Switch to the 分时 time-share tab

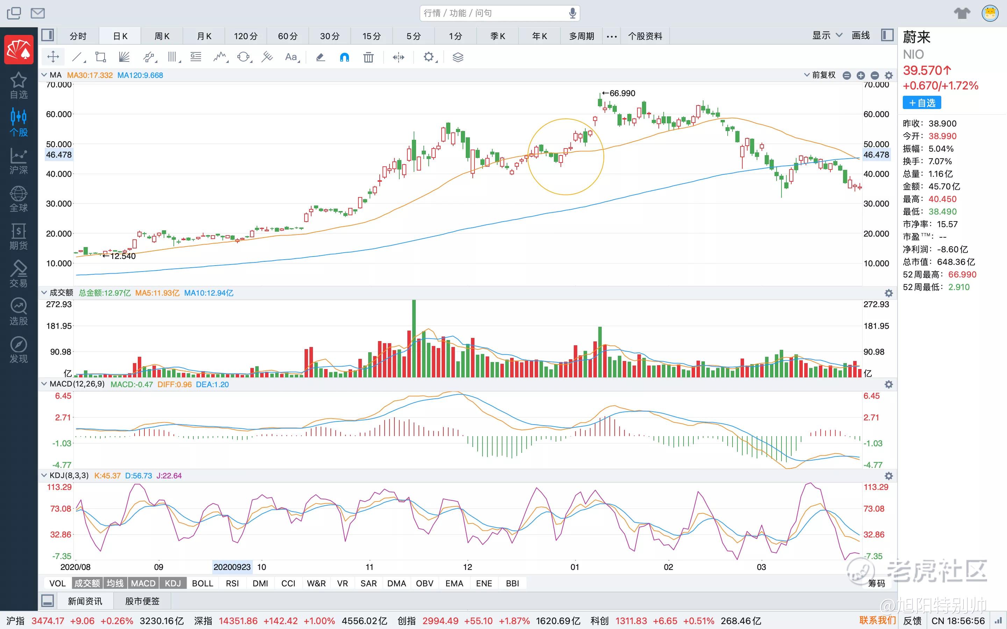click(78, 36)
